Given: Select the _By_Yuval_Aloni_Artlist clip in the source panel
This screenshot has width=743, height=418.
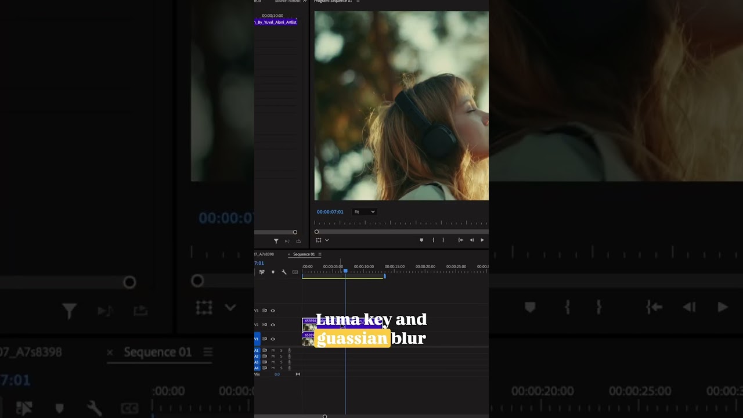Looking at the screenshot, I should [276, 22].
